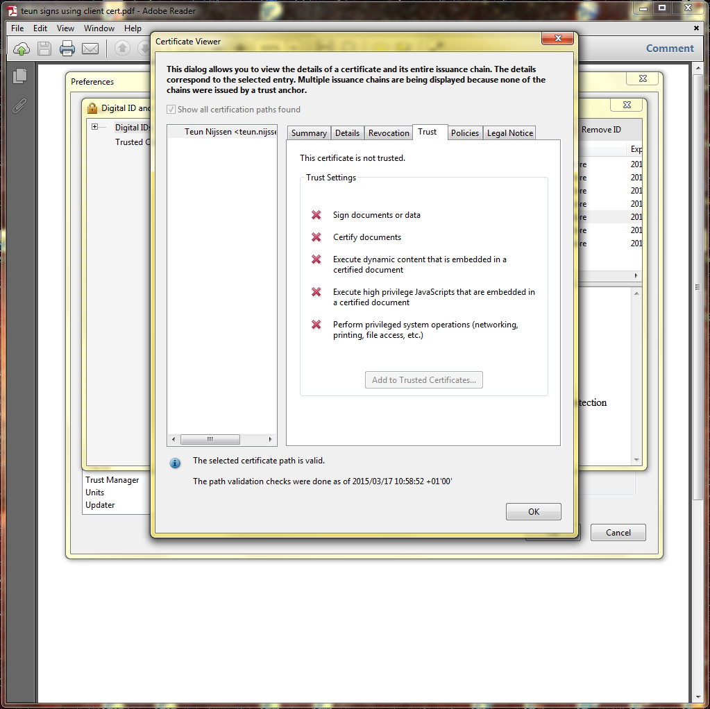Open the Revocation tab
The image size is (710, 709).
(x=389, y=133)
